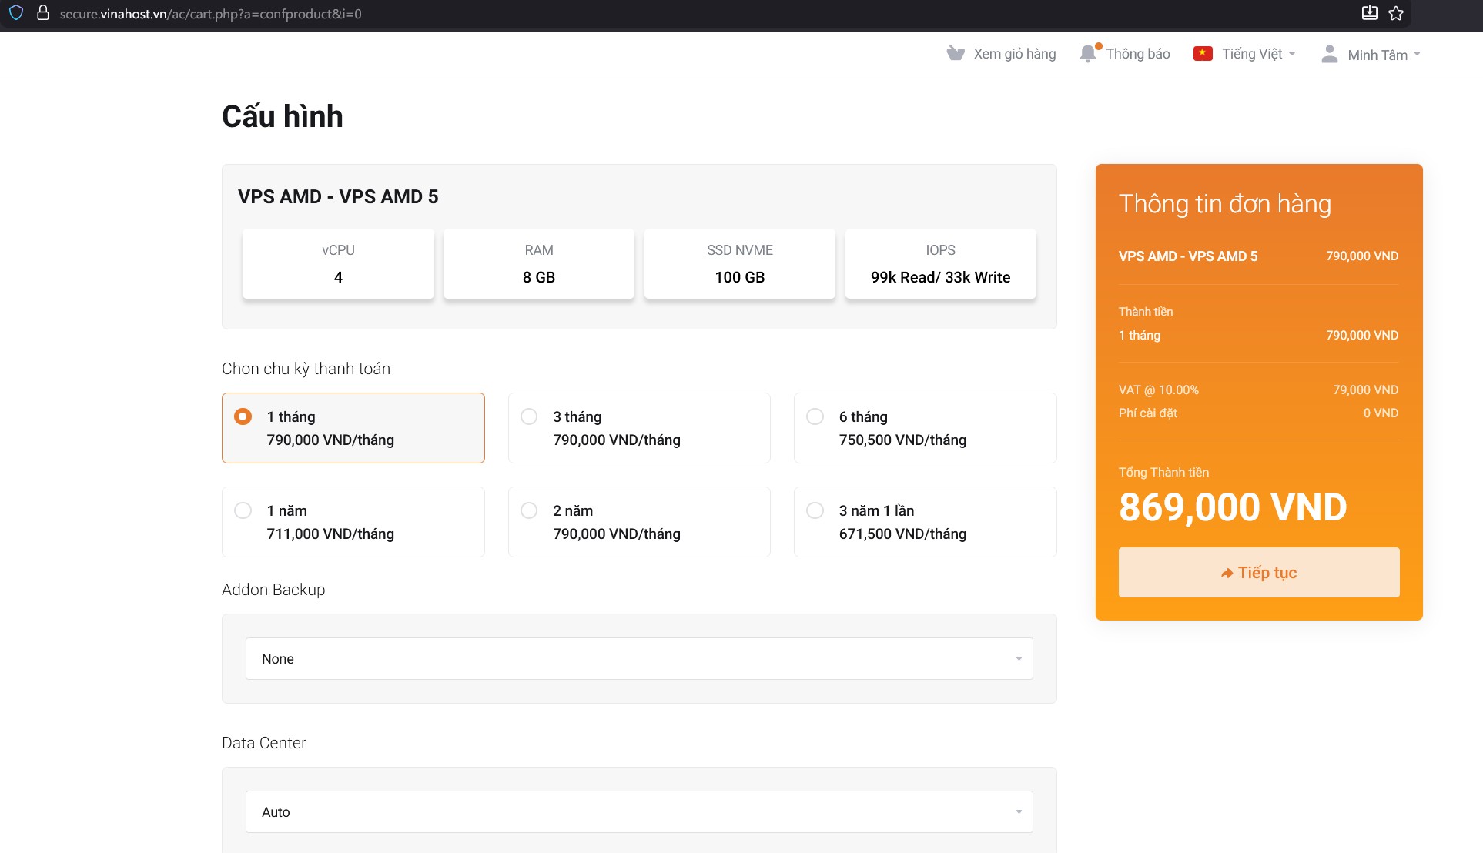This screenshot has width=1483, height=853.
Task: Click the notification bell icon
Action: 1087,53
